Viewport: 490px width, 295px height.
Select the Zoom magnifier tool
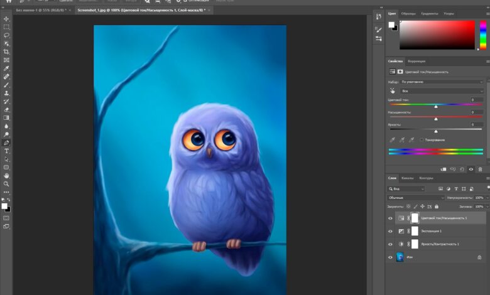click(x=6, y=184)
